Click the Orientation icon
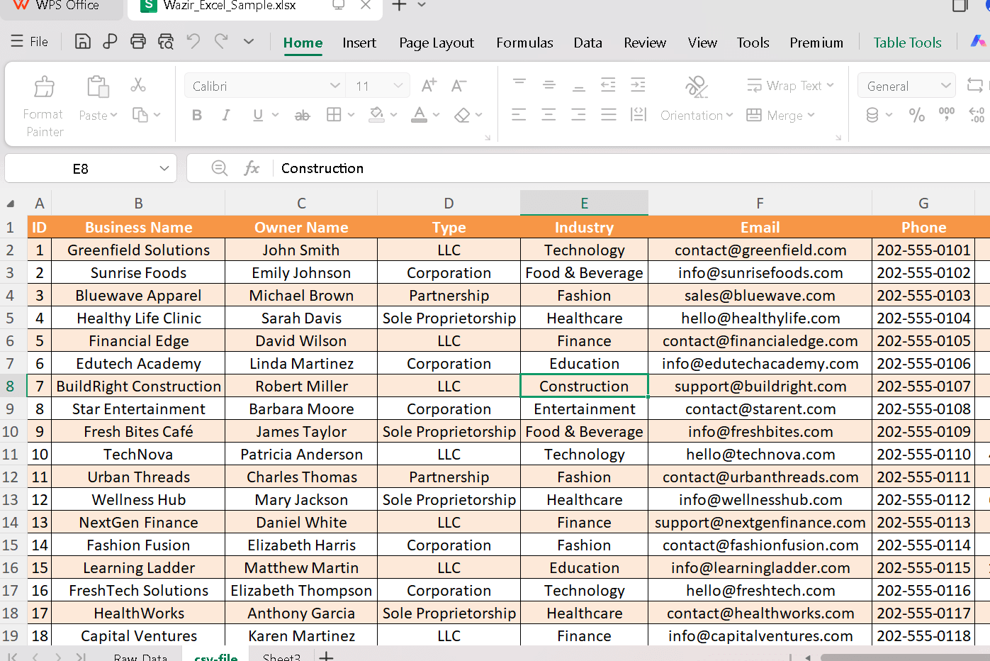Viewport: 990px width, 661px height. tap(697, 87)
